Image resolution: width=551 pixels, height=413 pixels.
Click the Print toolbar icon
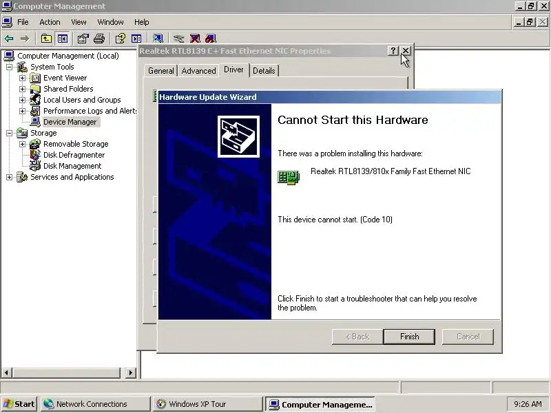point(99,39)
